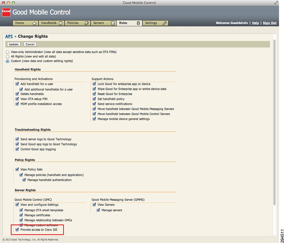Toggle View OTA setup PIN checkbox
Viewport: 284px width, 243px height.
pos(17,99)
